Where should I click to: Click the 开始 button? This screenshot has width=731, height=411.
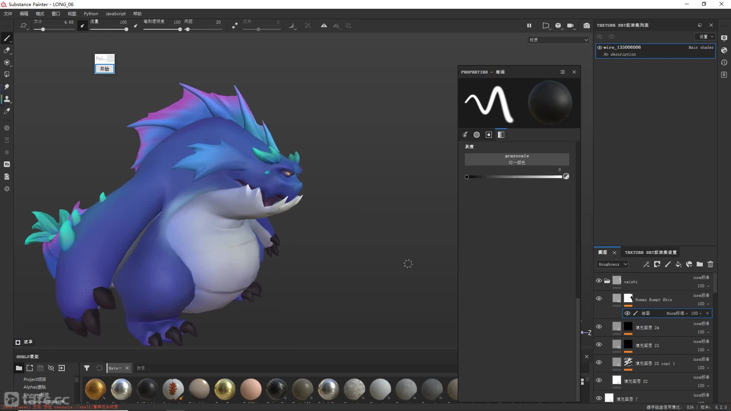click(104, 69)
